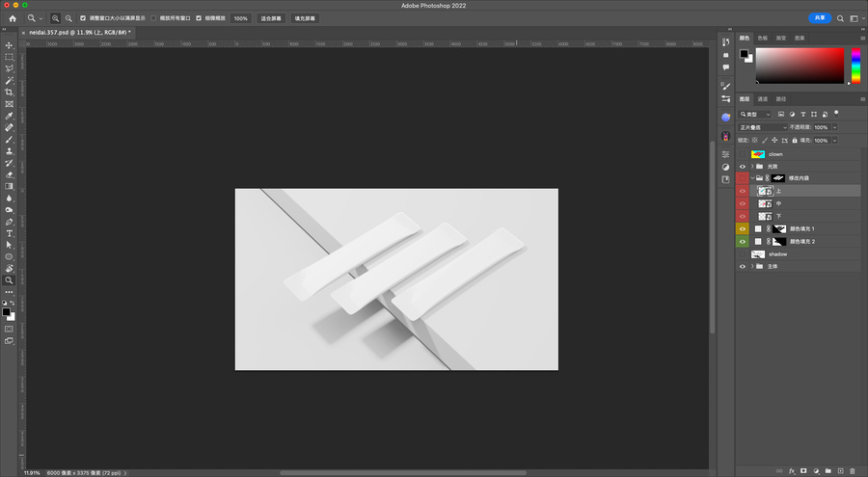Screen dimensions: 868x477
Task: Click the Home icon in the options bar
Action: tap(13, 18)
